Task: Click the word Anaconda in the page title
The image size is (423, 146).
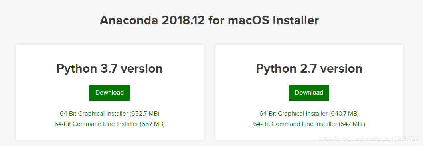Action: [128, 20]
